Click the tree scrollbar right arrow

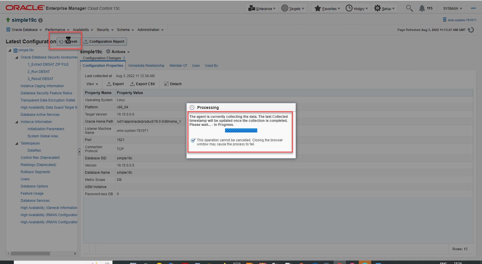click(75, 254)
